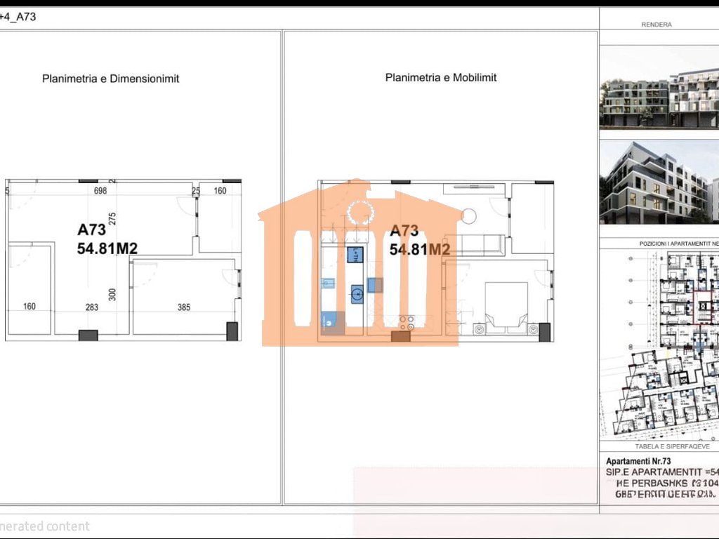
Task: Click the apartment position floor map
Action: click(659, 344)
